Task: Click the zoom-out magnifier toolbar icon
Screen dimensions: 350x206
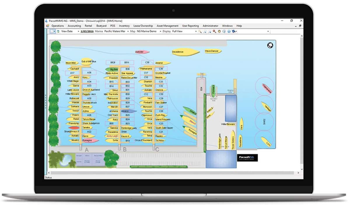Action: pos(209,31)
